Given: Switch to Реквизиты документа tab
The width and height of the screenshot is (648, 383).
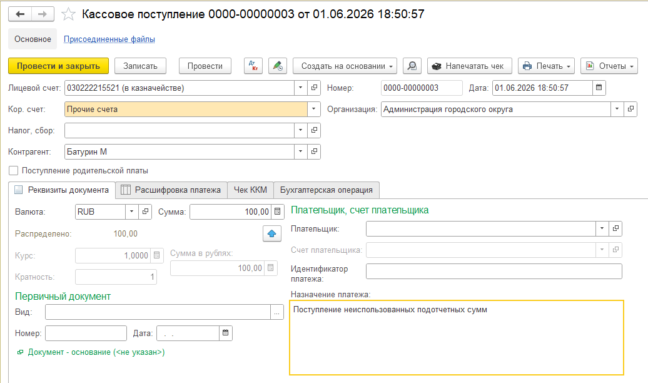Looking at the screenshot, I should tap(62, 190).
